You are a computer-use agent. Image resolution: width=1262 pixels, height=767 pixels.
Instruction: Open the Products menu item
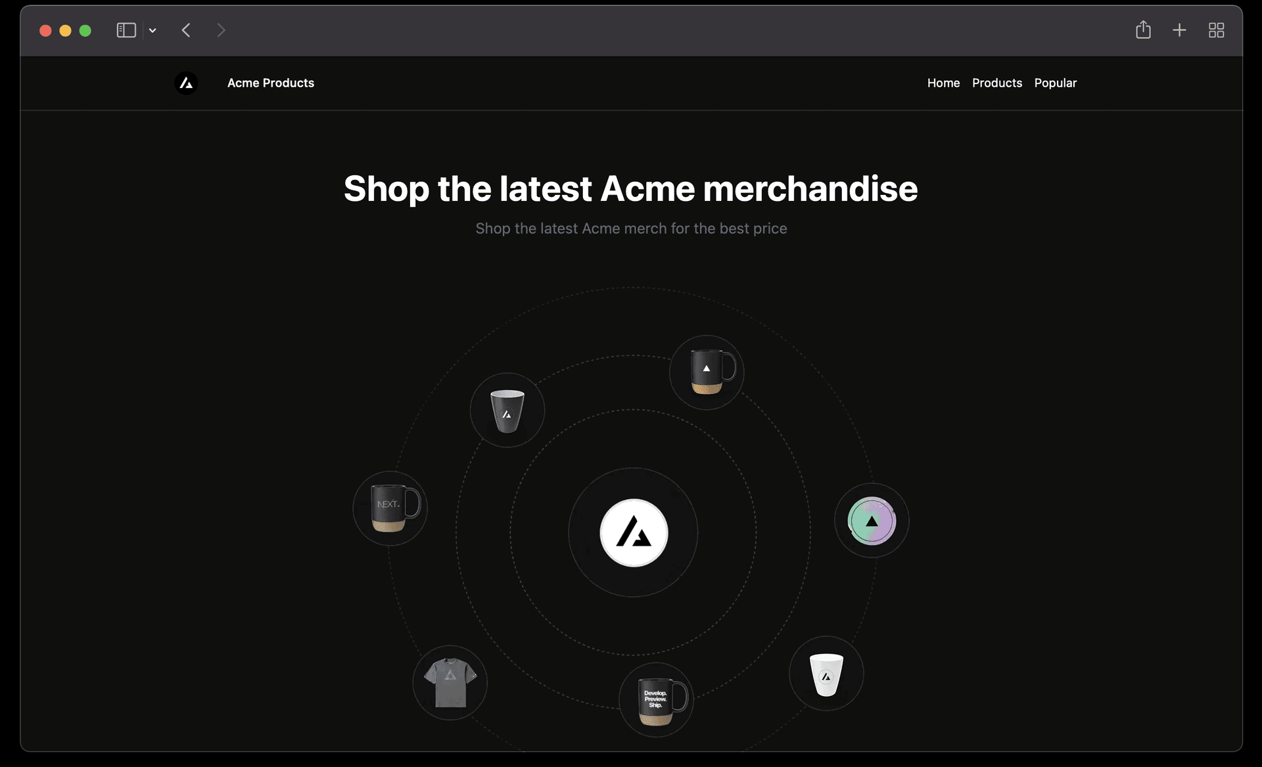pos(997,83)
